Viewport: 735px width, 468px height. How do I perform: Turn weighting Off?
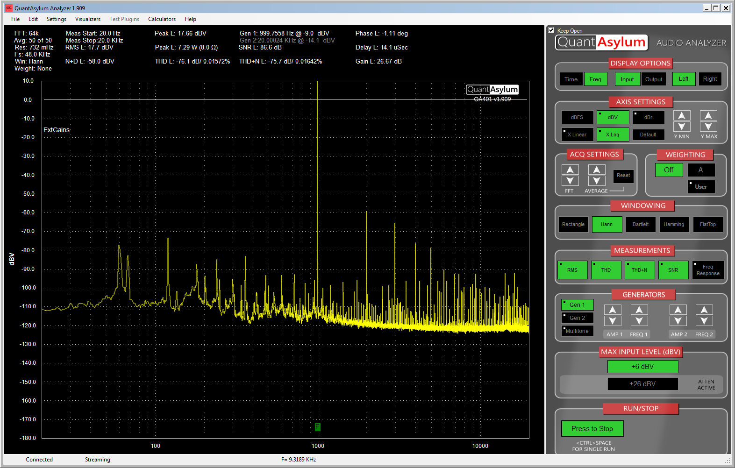(x=669, y=170)
